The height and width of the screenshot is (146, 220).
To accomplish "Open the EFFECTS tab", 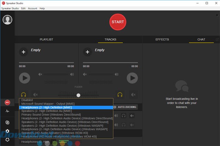I will click(x=162, y=39).
